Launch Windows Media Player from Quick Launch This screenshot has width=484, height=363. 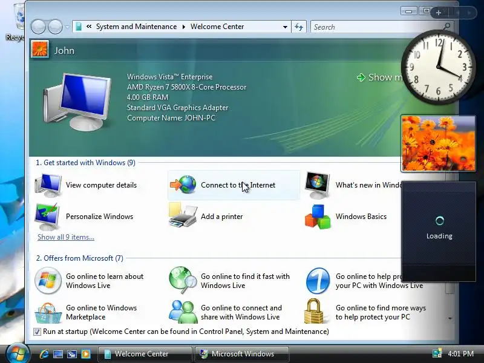(86, 354)
